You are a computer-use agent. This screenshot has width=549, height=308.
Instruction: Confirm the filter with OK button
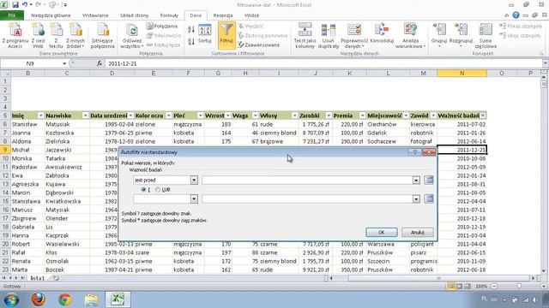pyautogui.click(x=381, y=232)
